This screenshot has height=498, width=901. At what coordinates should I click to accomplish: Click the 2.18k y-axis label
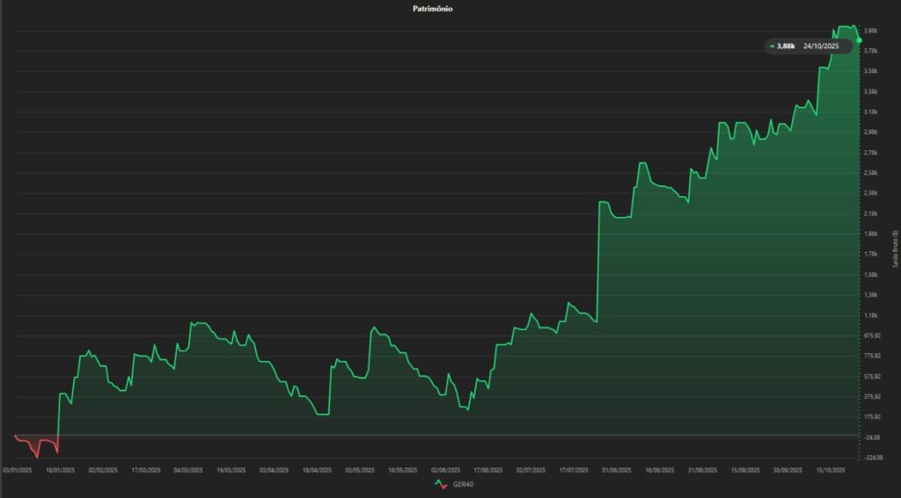[x=871, y=213]
